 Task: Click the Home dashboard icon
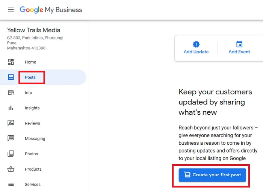click(x=11, y=62)
